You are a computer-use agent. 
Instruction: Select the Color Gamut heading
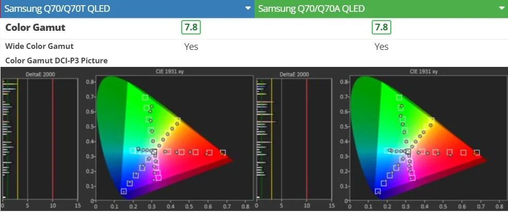coord(35,28)
